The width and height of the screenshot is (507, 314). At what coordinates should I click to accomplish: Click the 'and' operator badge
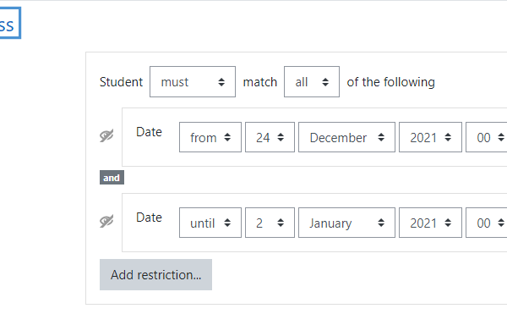pos(112,178)
